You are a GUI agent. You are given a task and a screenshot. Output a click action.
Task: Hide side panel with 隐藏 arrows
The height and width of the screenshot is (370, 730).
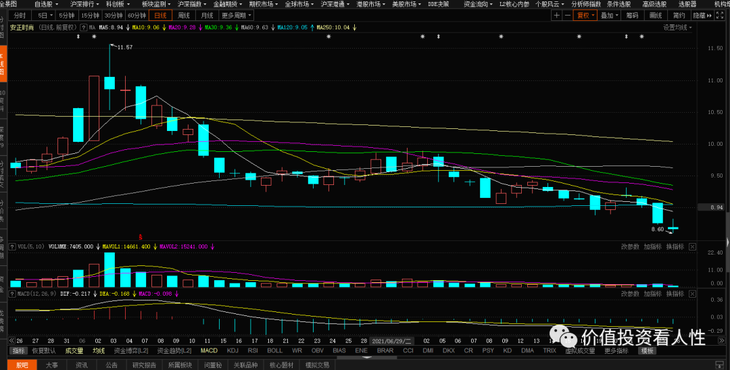click(x=702, y=16)
